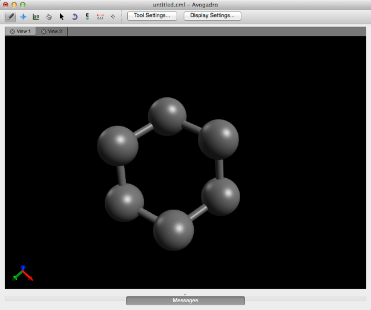Activate the Bond Centric Manipulate tool
Viewport: 371px width, 310px height.
(x=36, y=17)
